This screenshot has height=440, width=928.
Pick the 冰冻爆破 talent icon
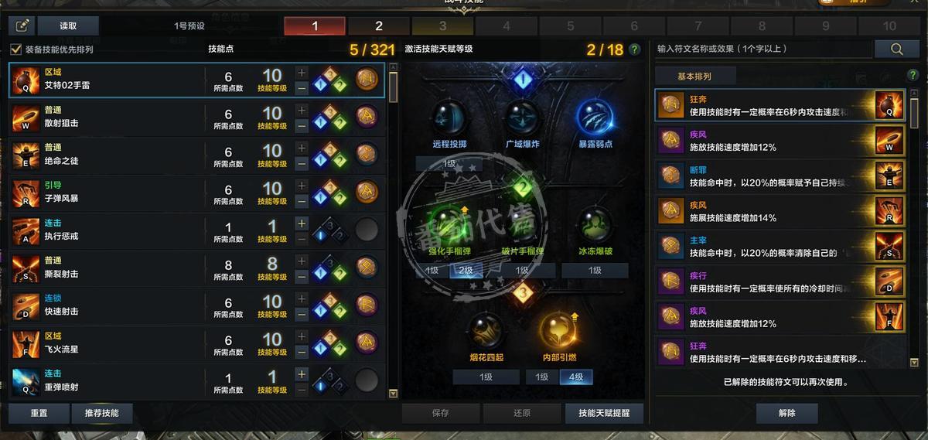tap(595, 225)
